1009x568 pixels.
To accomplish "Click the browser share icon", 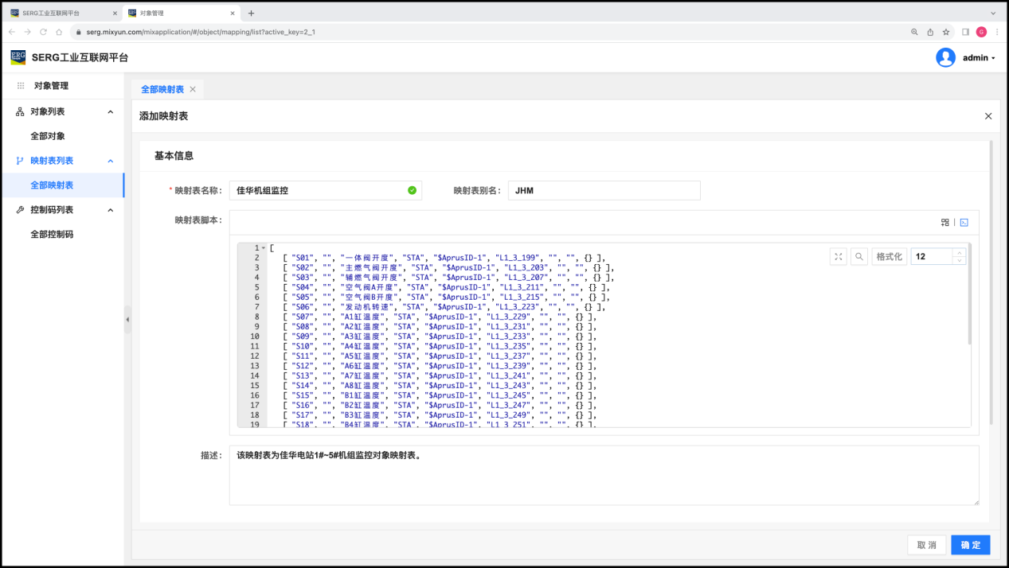I will [930, 32].
